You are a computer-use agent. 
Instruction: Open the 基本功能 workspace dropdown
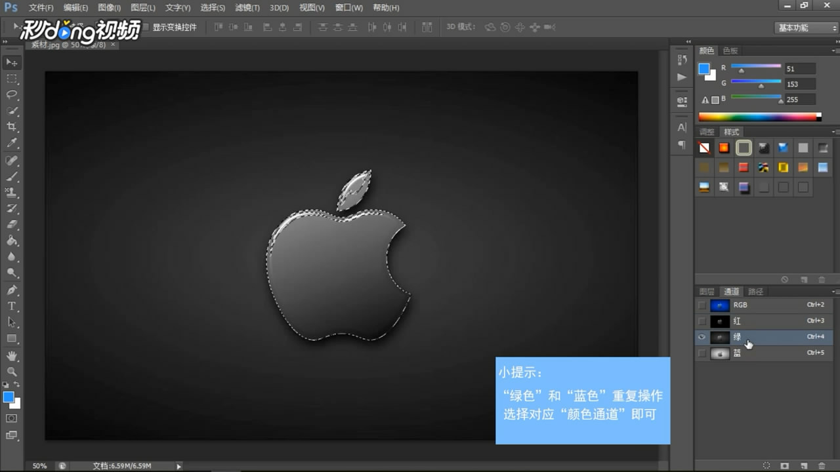pos(807,28)
